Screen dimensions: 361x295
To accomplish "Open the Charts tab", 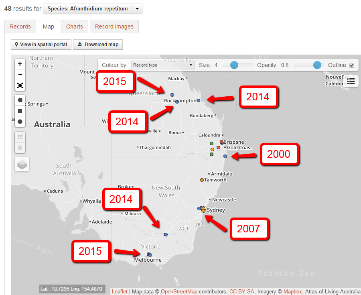I will (75, 26).
